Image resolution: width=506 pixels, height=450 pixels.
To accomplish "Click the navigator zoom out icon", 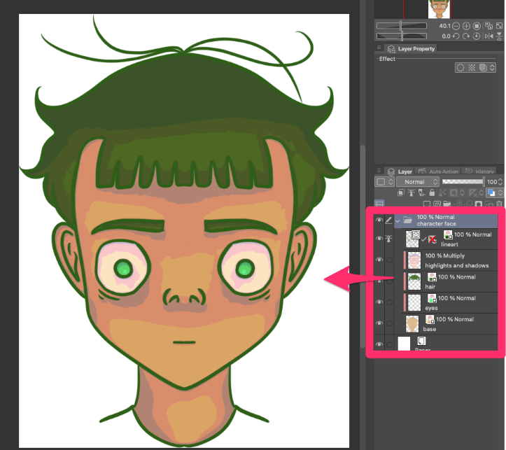I will tap(457, 26).
